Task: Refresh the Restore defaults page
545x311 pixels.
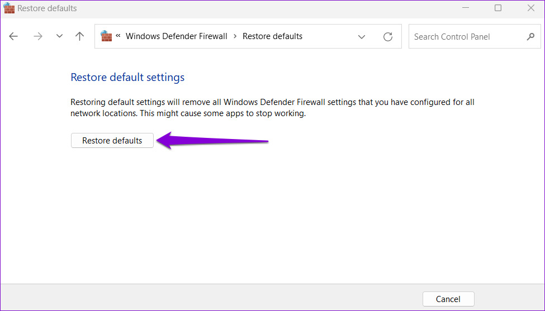Action: (x=387, y=37)
